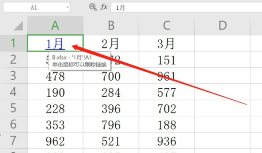Click cell A4 with value 190
Screen dimensions: 262x153
coord(55,92)
